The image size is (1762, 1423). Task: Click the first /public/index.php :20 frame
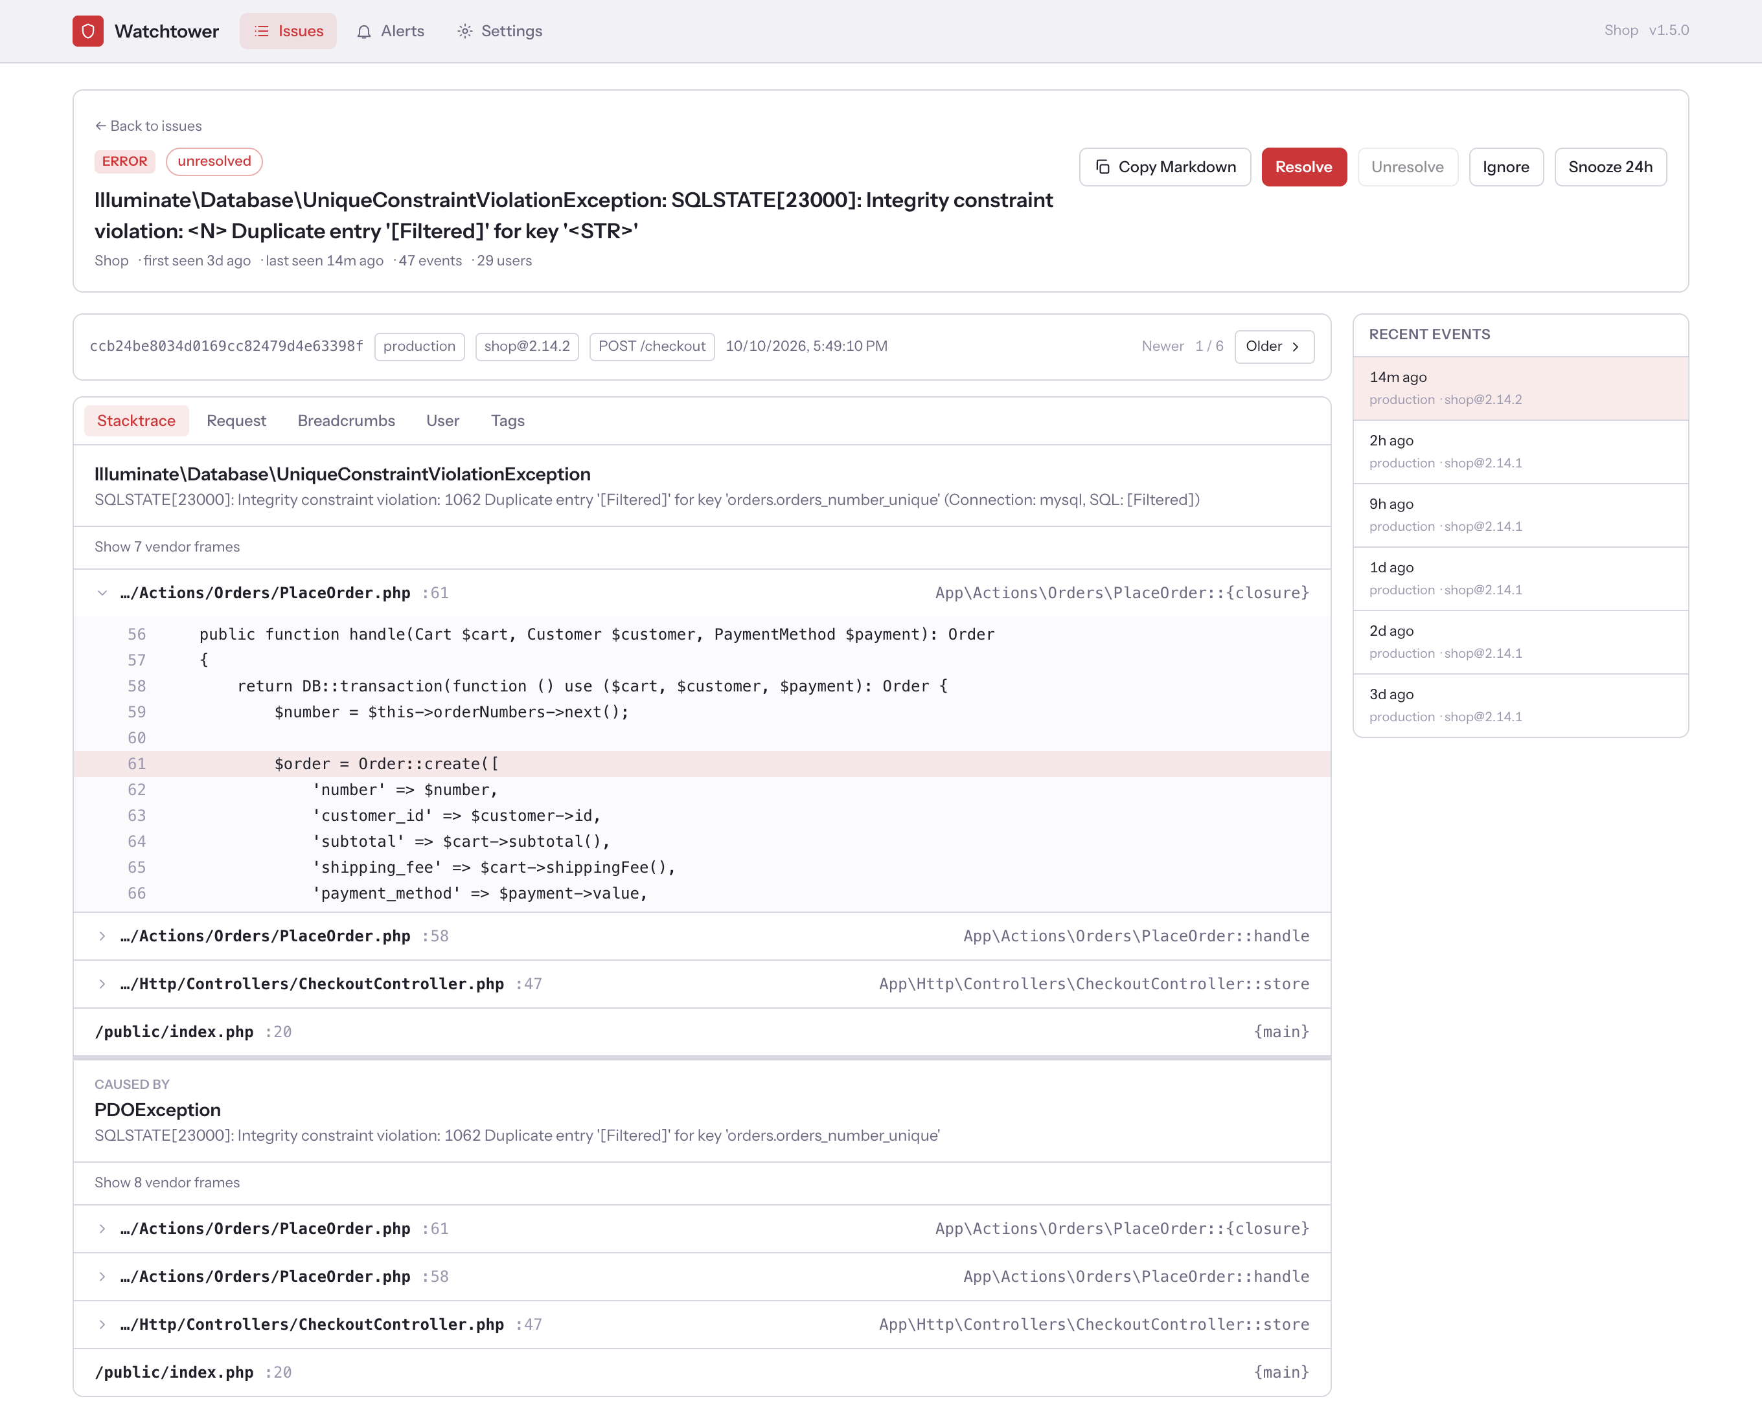click(702, 1032)
